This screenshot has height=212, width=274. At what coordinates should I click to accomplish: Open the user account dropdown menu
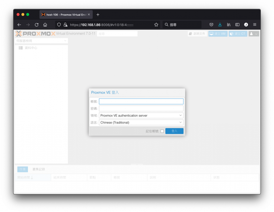[x=254, y=34]
